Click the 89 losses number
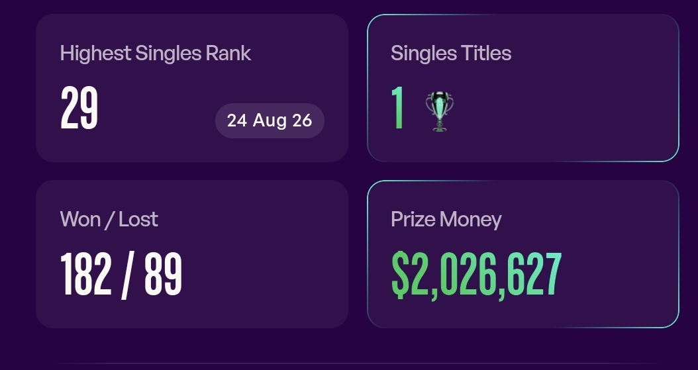698x370 pixels. pyautogui.click(x=164, y=274)
